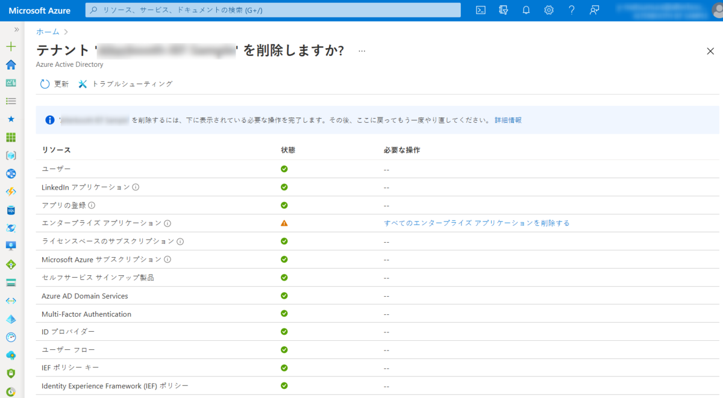This screenshot has height=398, width=723.
Task: Open user account avatar
Action: tap(717, 10)
